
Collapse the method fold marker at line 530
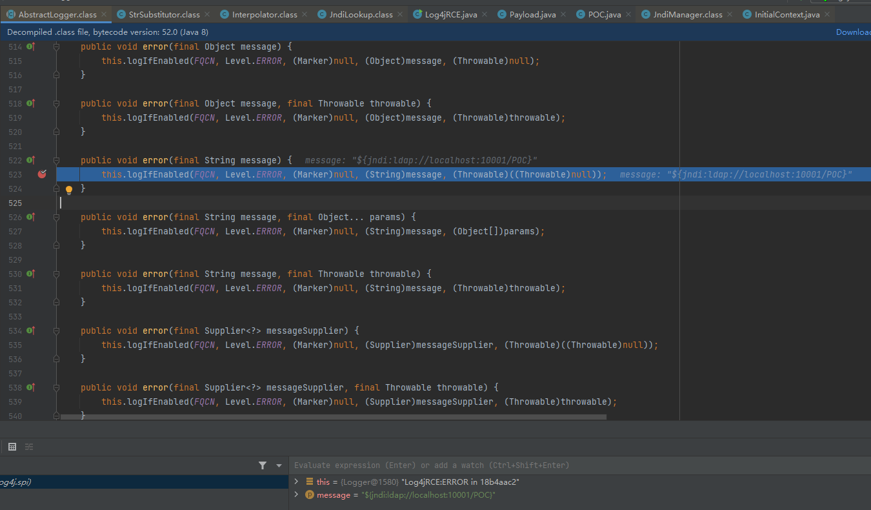pyautogui.click(x=57, y=274)
